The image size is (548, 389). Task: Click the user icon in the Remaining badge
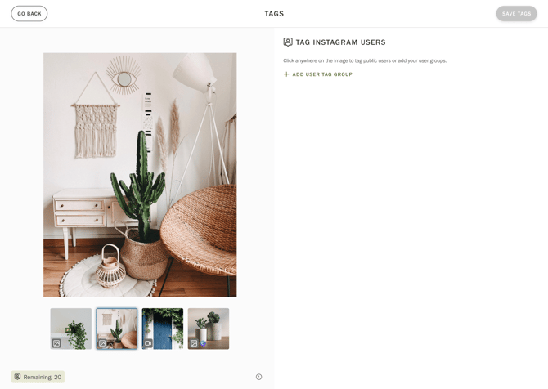coord(17,377)
